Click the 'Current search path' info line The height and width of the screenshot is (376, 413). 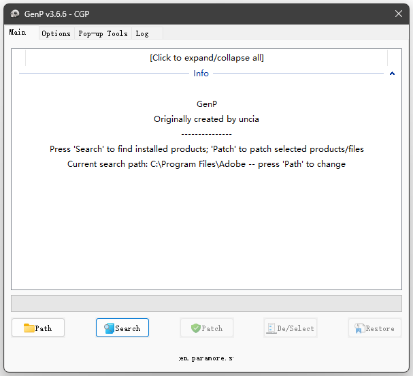click(207, 164)
